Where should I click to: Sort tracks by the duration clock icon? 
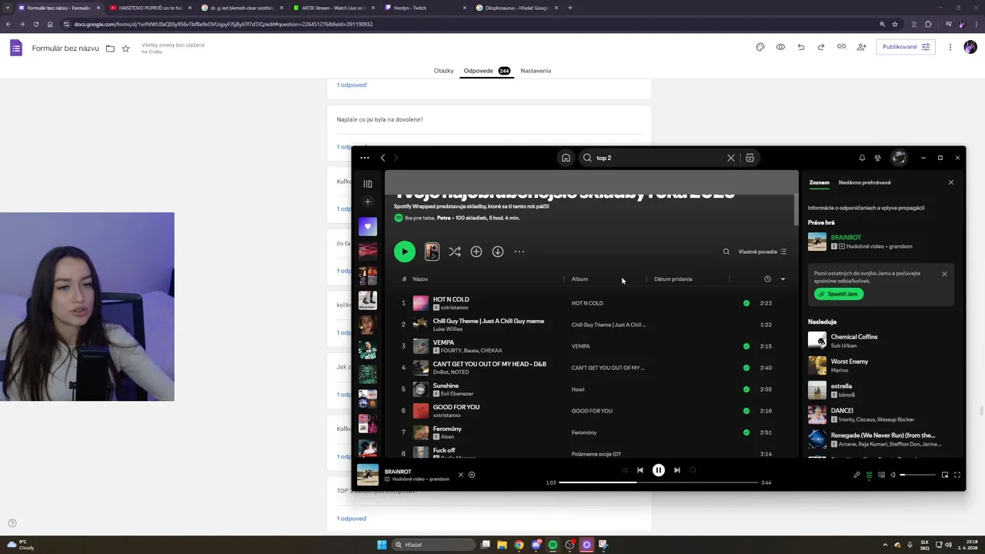tap(767, 279)
